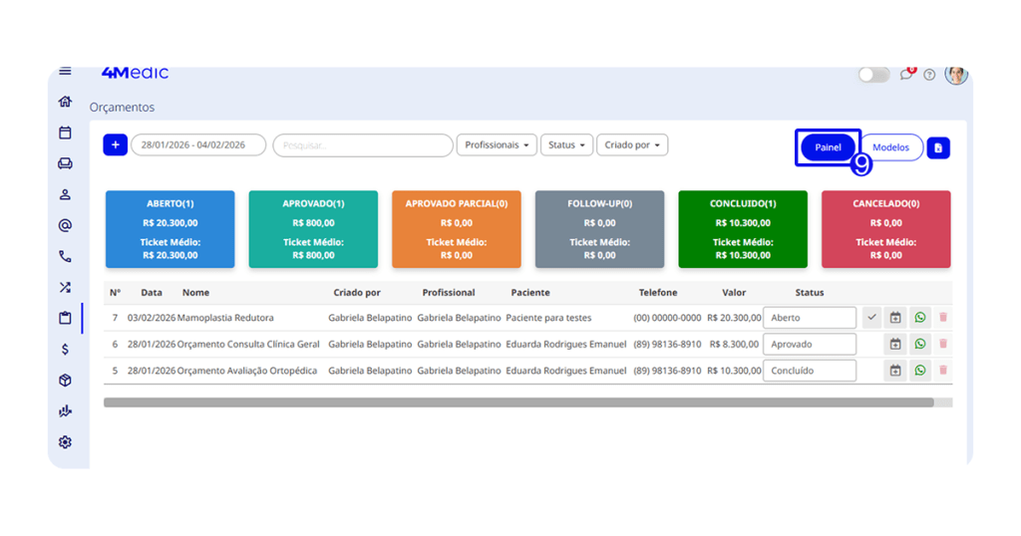Open the hamburger menu at top left

pyautogui.click(x=65, y=71)
